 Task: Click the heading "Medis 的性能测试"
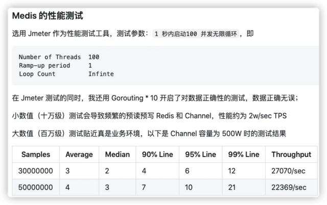(x=47, y=16)
